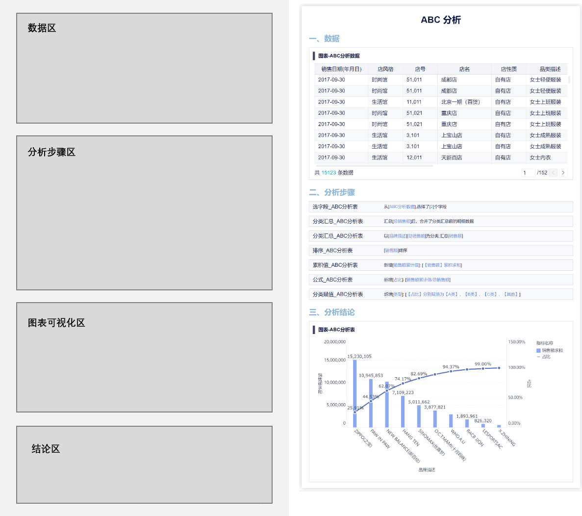Click the 选字段_ABC分析表 step row
This screenshot has height=516, width=582.
coord(441,207)
